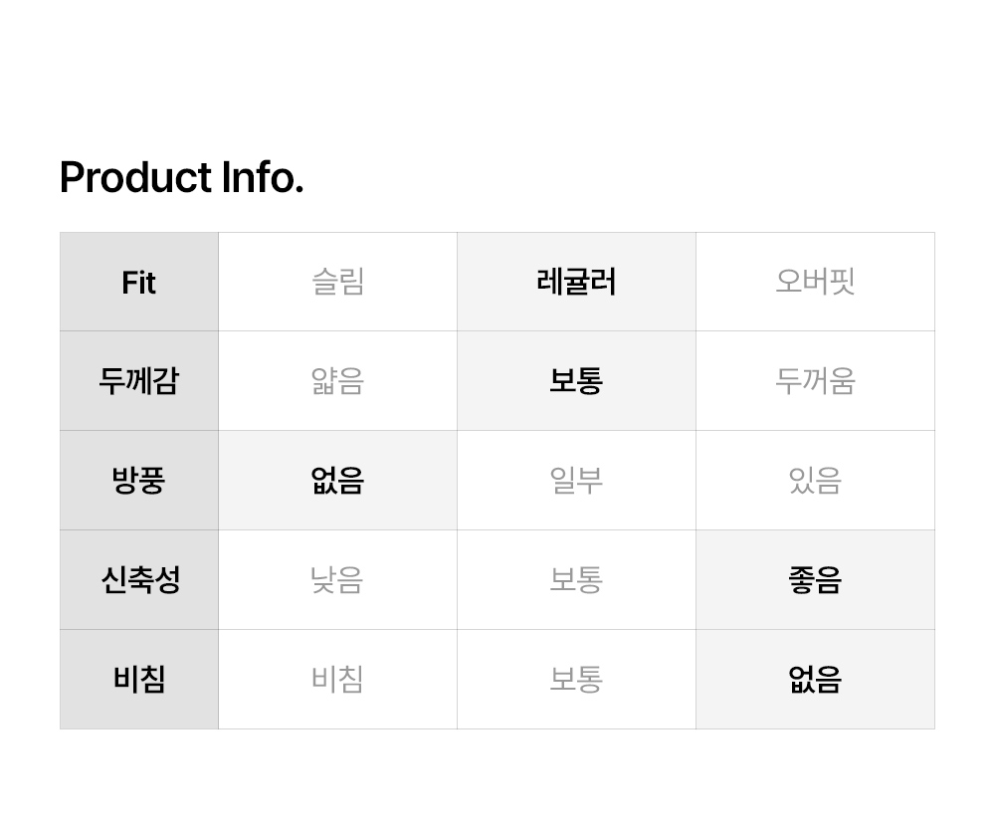Click the 비침 row header

tap(139, 680)
